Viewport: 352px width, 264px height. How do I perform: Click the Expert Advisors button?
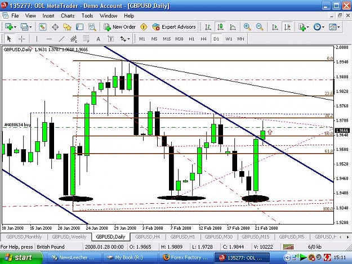tap(174, 27)
